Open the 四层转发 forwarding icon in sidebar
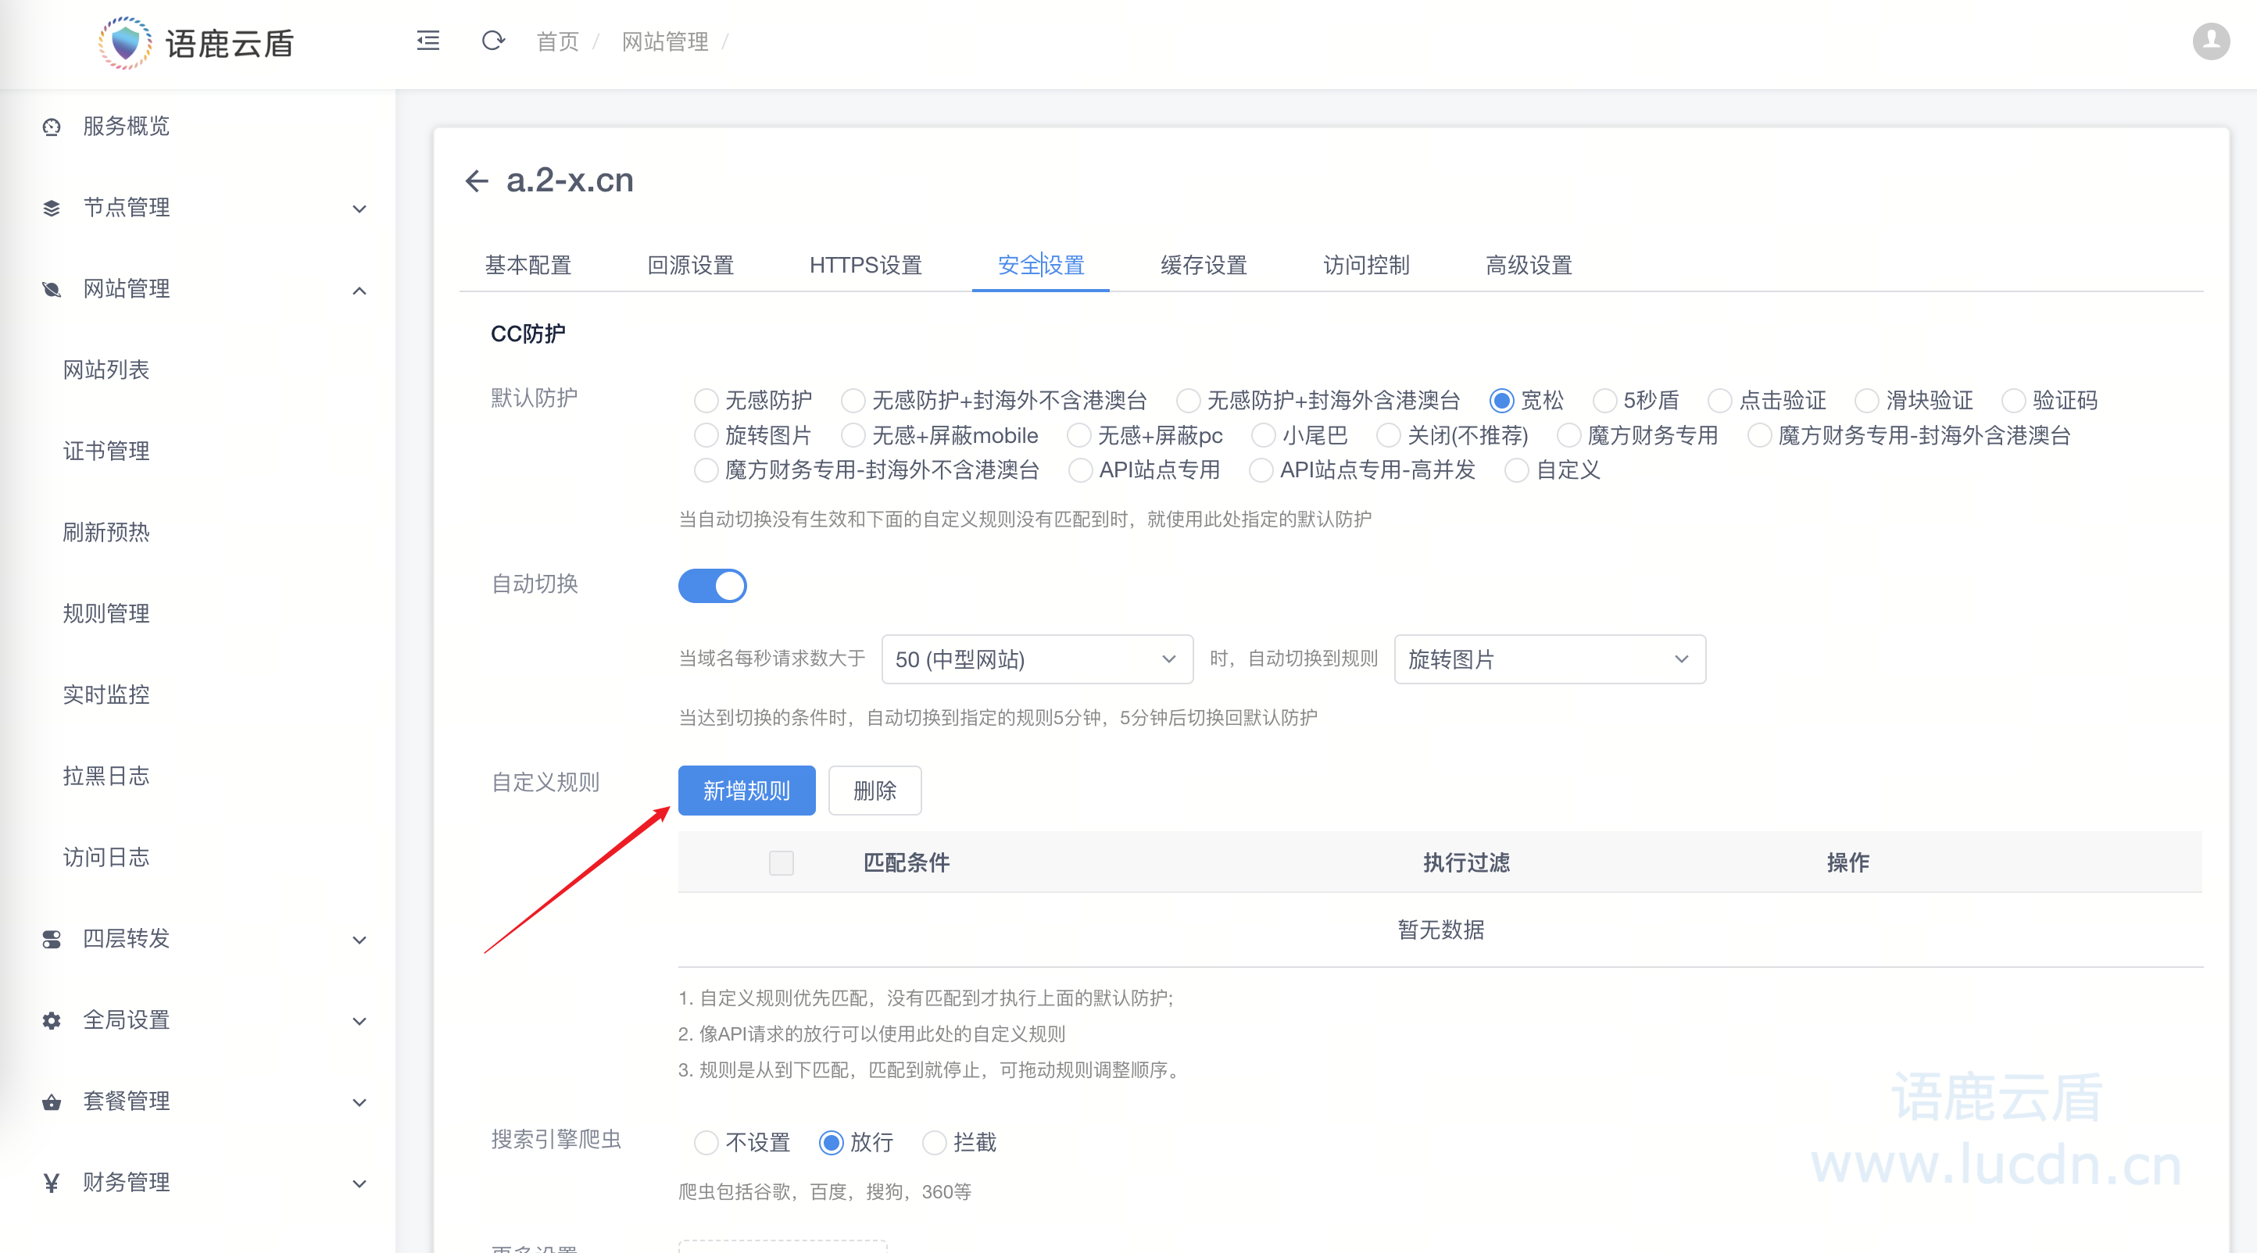 point(51,939)
